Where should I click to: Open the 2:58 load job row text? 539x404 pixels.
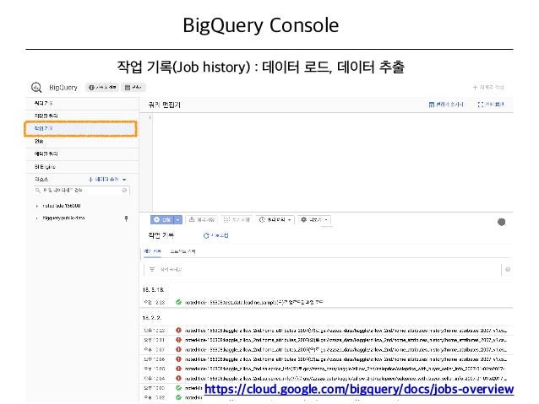coord(253,303)
